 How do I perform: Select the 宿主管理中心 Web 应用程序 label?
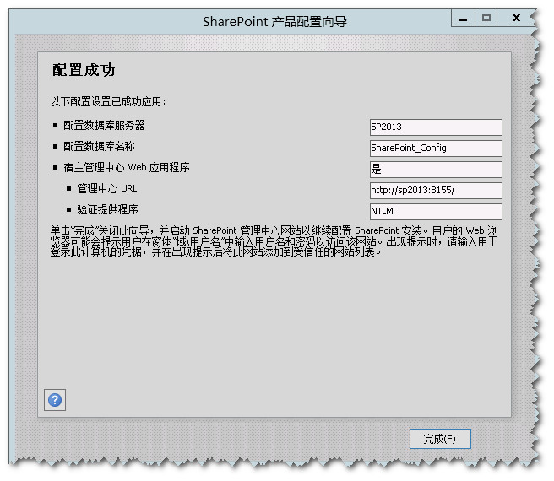coord(126,167)
